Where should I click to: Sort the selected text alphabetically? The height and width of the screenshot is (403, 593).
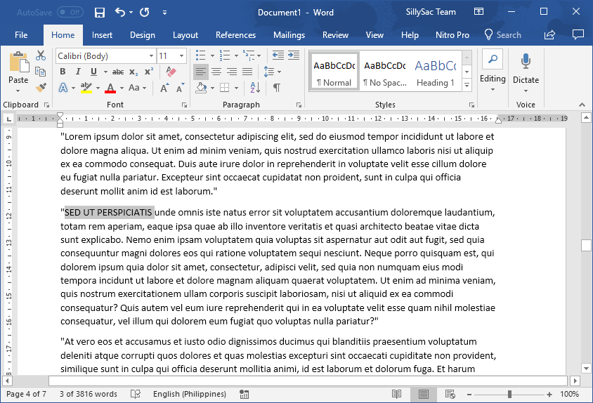pos(255,88)
